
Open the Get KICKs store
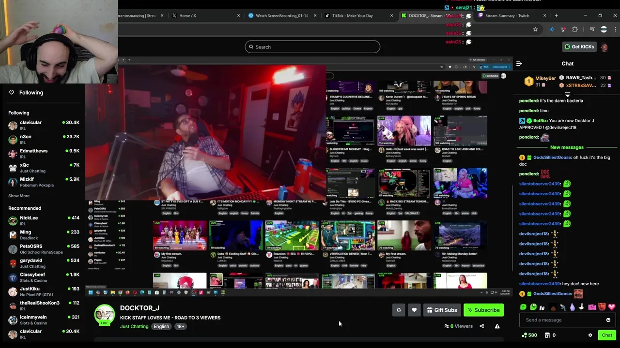point(579,47)
